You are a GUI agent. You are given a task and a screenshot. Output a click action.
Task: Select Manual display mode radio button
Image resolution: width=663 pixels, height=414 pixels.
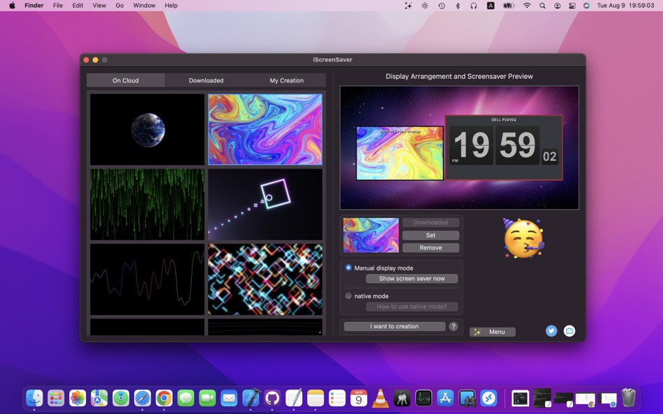point(349,268)
